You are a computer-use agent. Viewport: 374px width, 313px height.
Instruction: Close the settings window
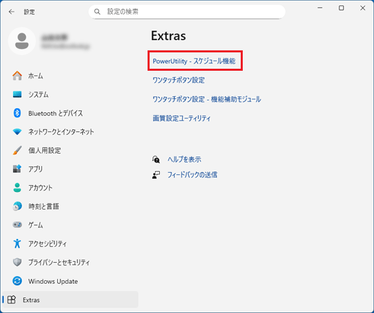tap(363, 8)
